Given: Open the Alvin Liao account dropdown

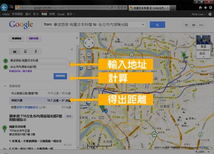Looking at the screenshot, I should click(x=198, y=14).
